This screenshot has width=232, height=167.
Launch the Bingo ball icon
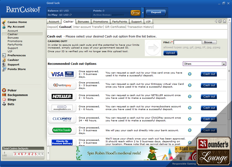click(x=4, y=99)
